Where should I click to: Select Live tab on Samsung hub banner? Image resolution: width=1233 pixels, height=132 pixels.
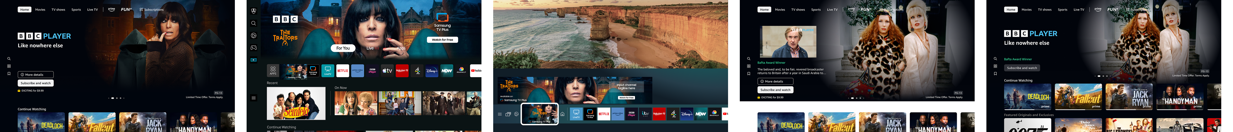point(370,48)
